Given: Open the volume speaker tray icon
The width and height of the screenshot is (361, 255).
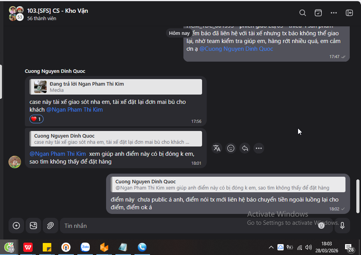Looking at the screenshot, I should pyautogui.click(x=308, y=247).
